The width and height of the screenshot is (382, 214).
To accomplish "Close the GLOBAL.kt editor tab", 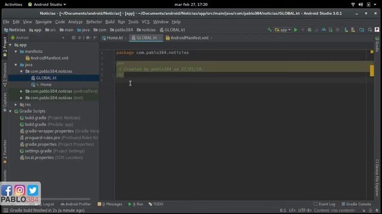I will (160, 38).
